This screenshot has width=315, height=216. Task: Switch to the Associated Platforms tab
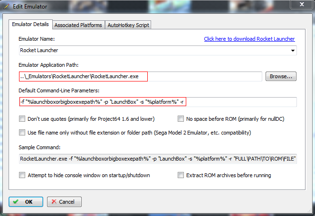pos(78,25)
